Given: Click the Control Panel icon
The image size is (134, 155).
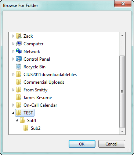Looking at the screenshot, I should pyautogui.click(x=19, y=59).
